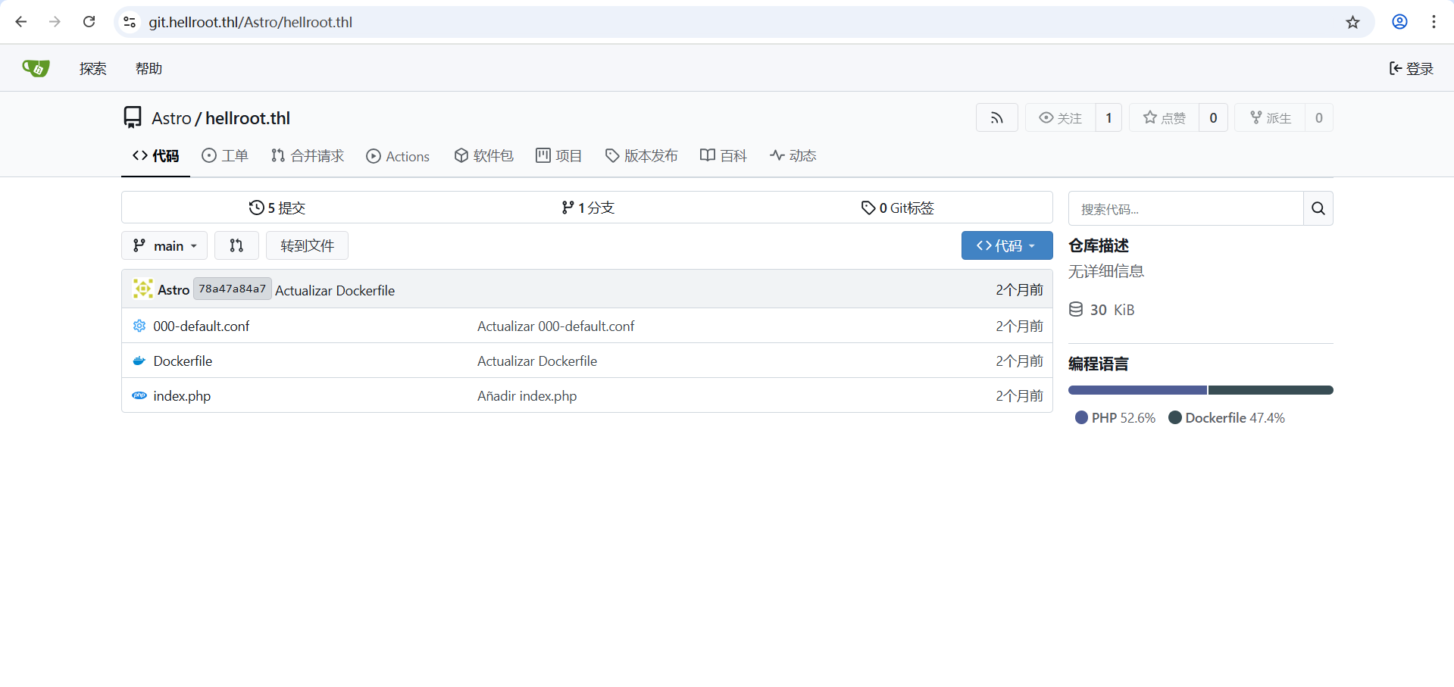View site information icon in address bar

pos(130,22)
